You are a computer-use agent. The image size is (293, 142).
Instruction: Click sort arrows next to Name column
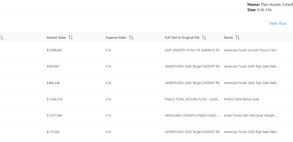[x=237, y=38]
